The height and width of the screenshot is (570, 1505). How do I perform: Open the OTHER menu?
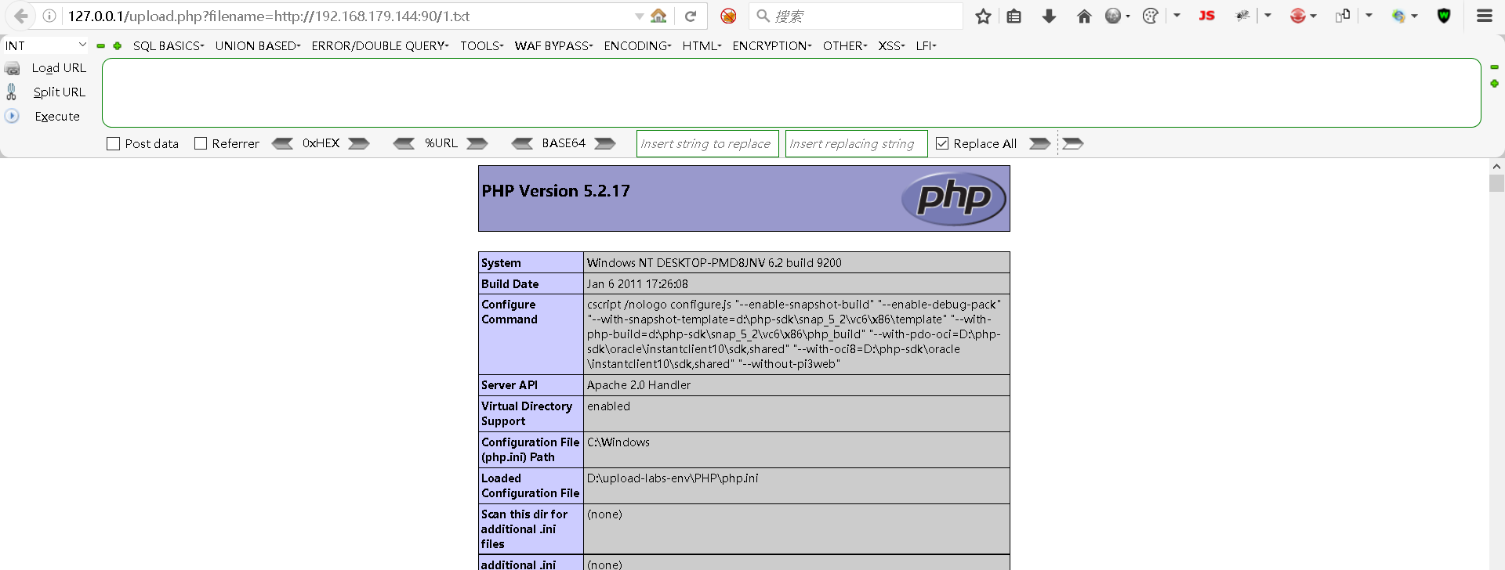[845, 45]
